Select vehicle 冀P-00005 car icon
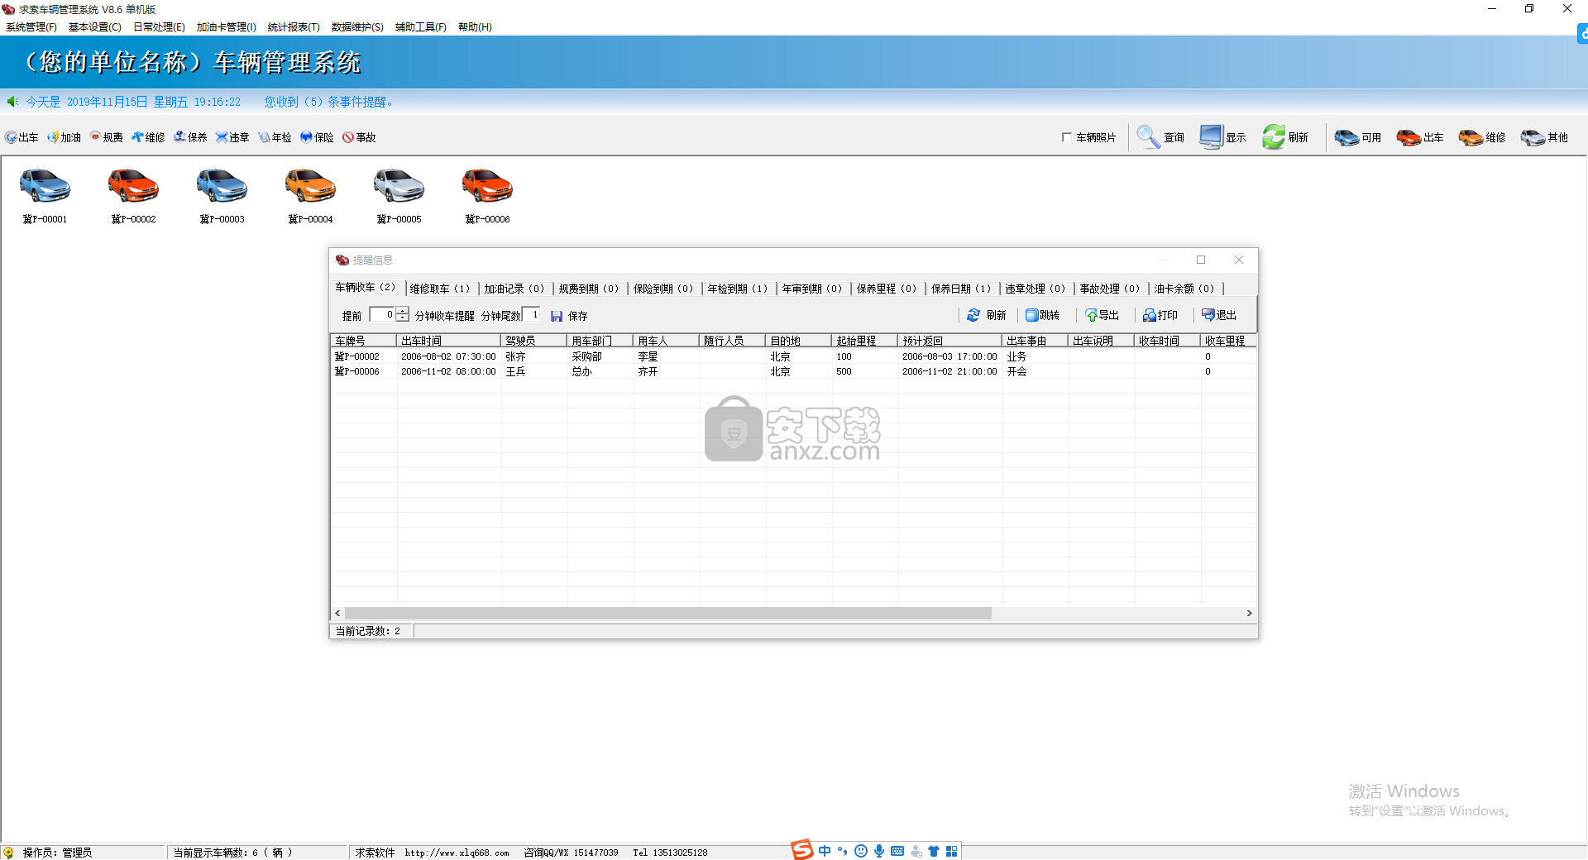 (399, 186)
